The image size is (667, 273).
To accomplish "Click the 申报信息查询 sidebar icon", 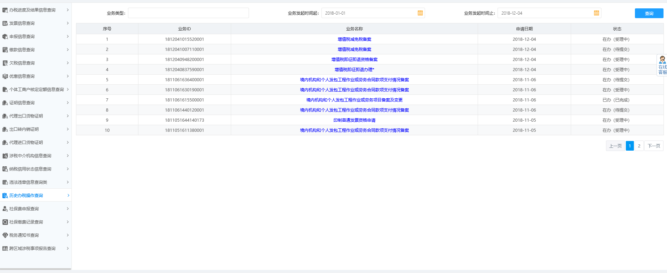I will (5, 37).
